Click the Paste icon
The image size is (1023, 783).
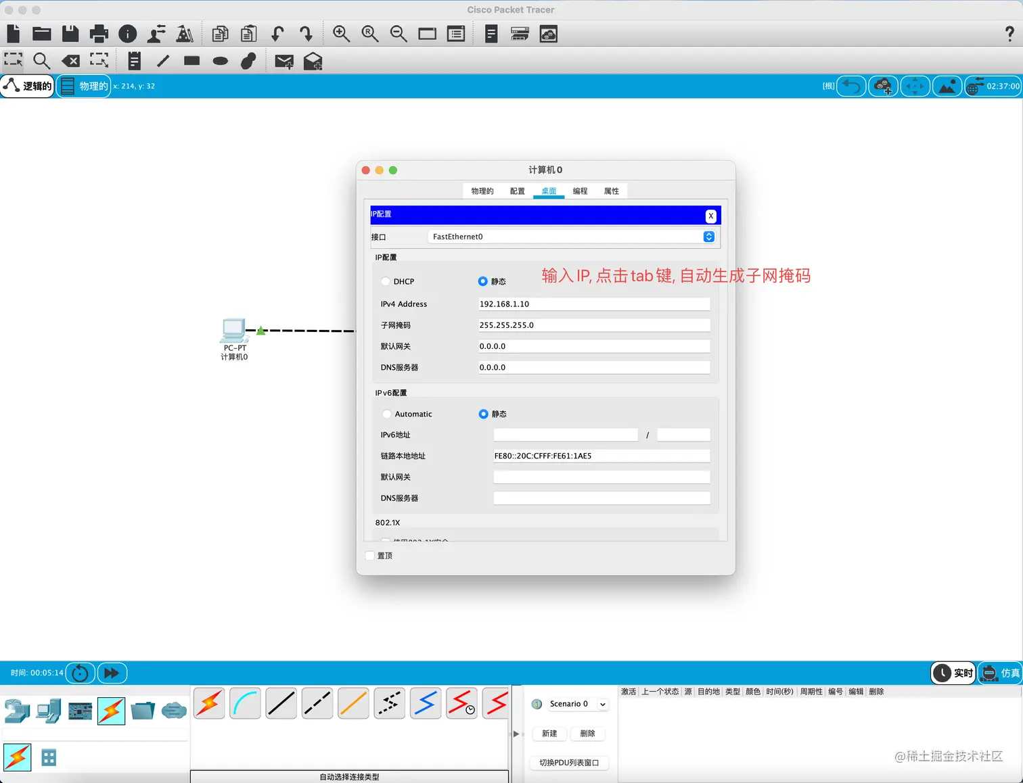[x=249, y=33]
